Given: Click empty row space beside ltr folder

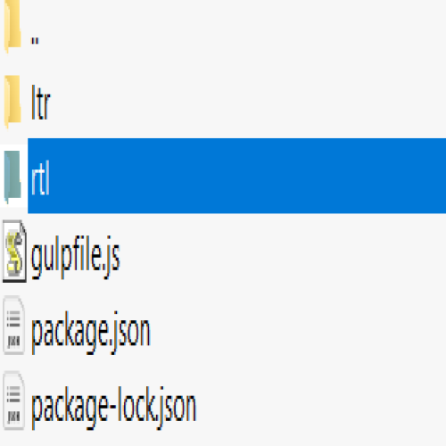Looking at the screenshot, I should pos(248,102).
